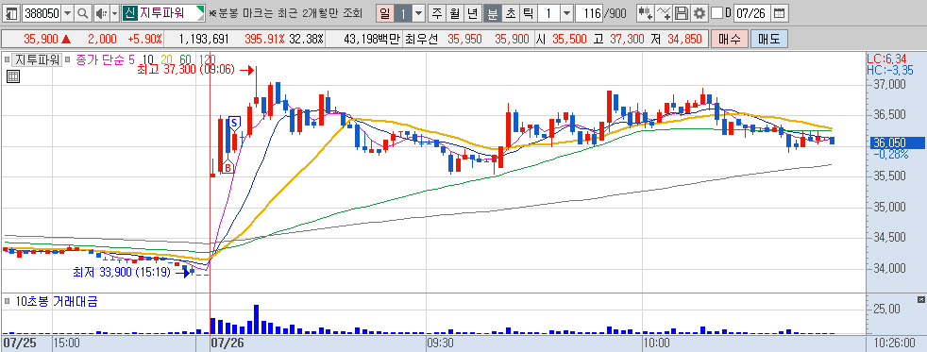Click the low price 34,850 in the info bar
Screen dimensions: 927x352
(x=684, y=40)
